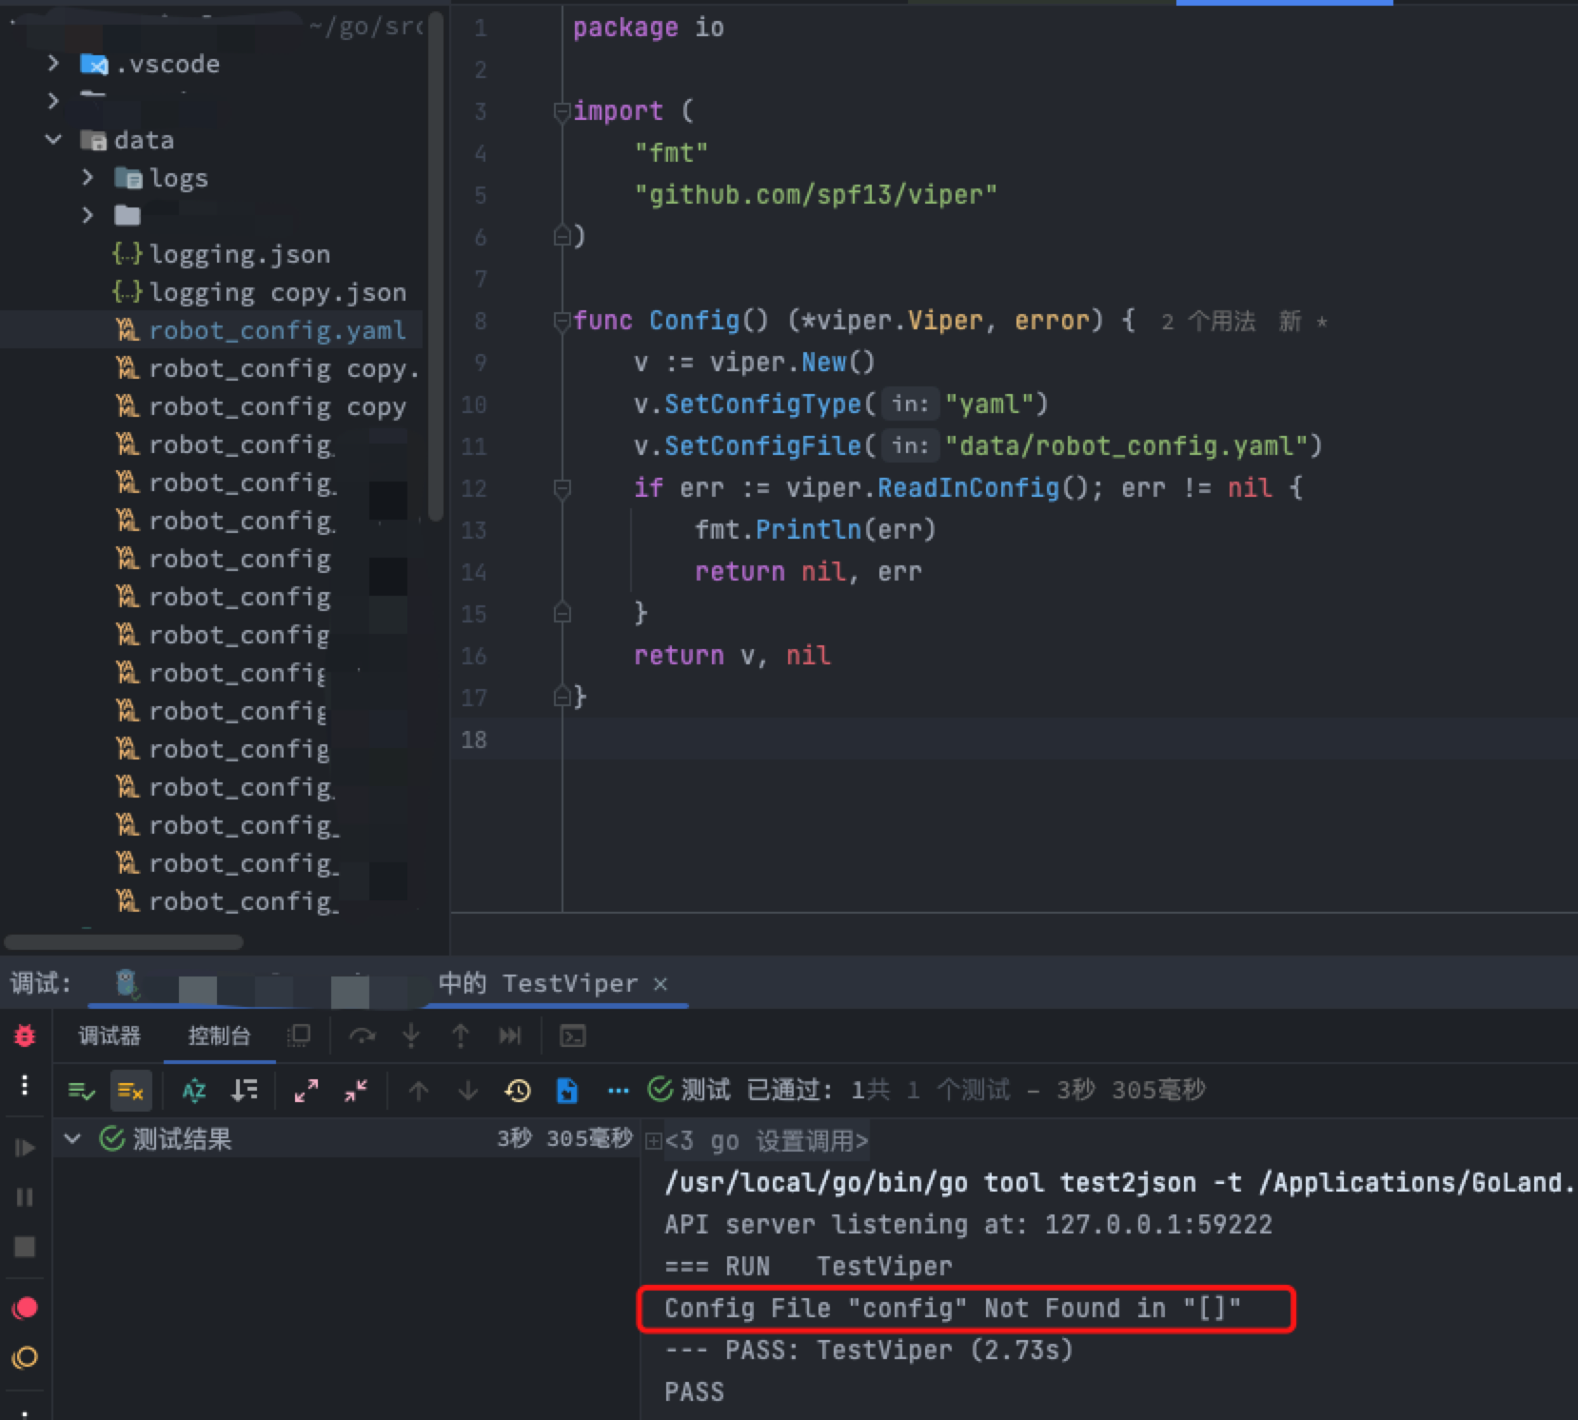1578x1420 pixels.
Task: Select robot_config.yaml in the project tree
Action: pyautogui.click(x=278, y=330)
